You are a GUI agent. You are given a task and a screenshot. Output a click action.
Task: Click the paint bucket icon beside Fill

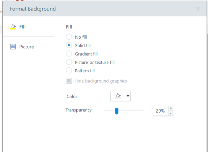tap(13, 27)
